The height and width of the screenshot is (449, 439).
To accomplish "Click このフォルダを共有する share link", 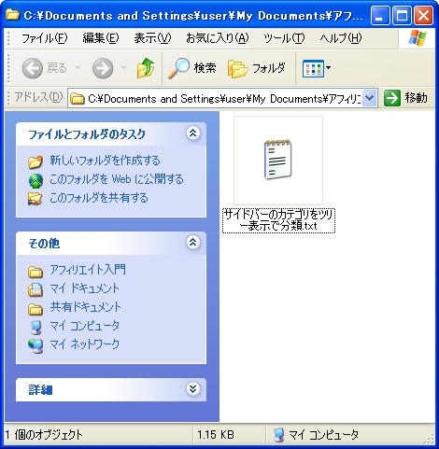I will (99, 198).
